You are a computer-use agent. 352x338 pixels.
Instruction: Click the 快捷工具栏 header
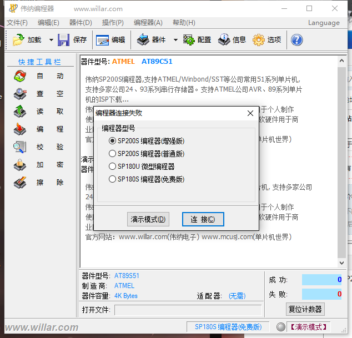[x=39, y=62]
